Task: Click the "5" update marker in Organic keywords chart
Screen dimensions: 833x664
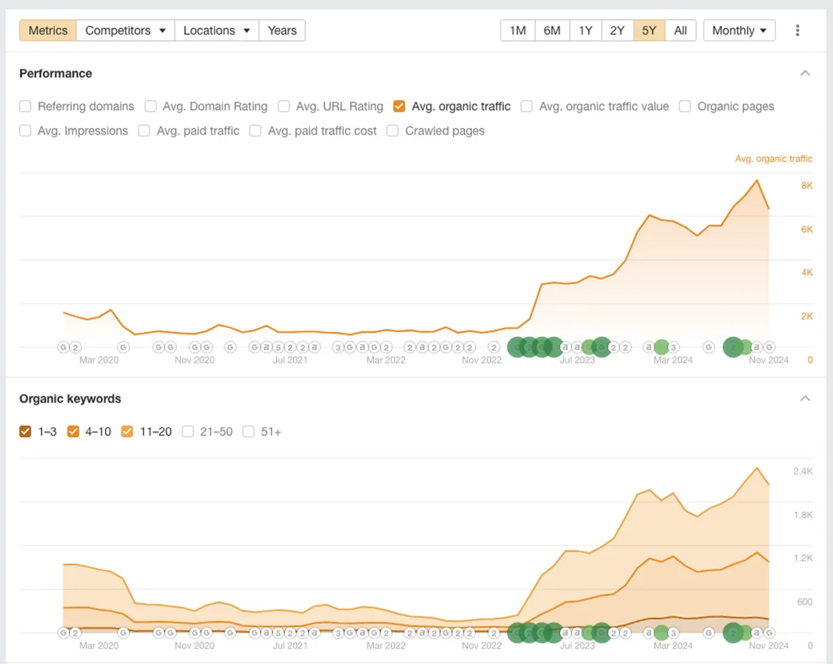Action: pos(278,633)
